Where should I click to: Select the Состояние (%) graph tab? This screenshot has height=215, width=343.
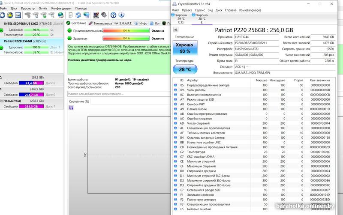tap(79, 102)
